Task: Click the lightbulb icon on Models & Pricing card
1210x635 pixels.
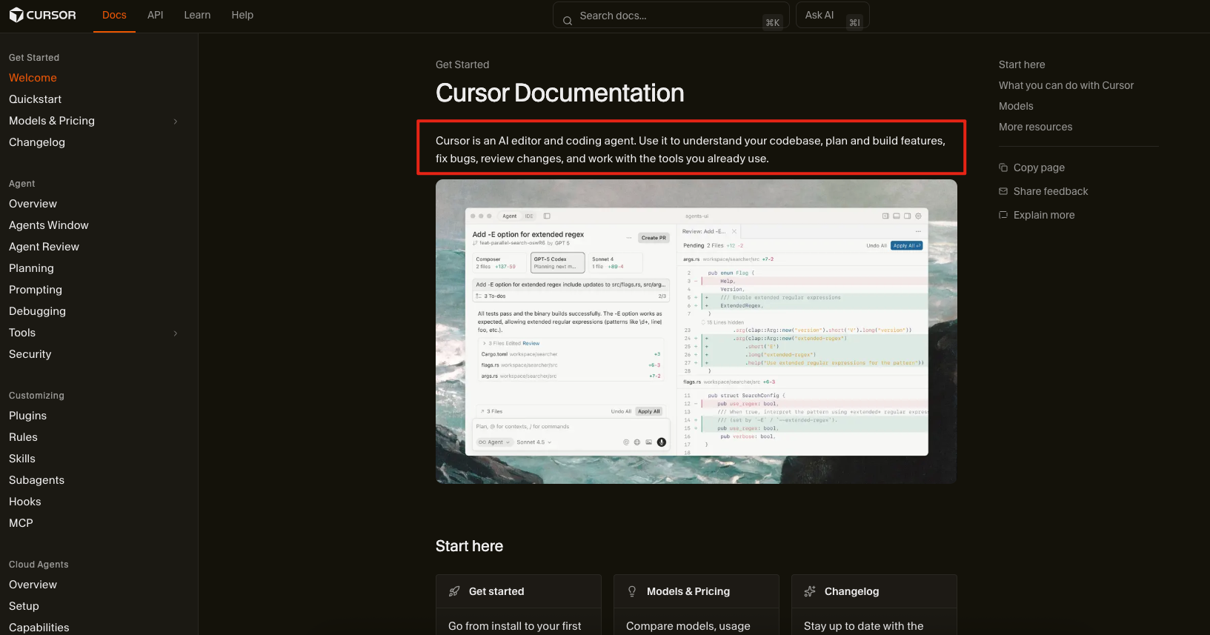Action: click(632, 591)
